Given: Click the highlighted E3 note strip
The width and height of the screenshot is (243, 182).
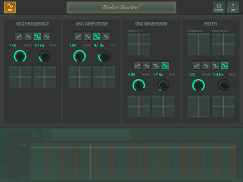Looking at the screenshot, I should 91,135.
